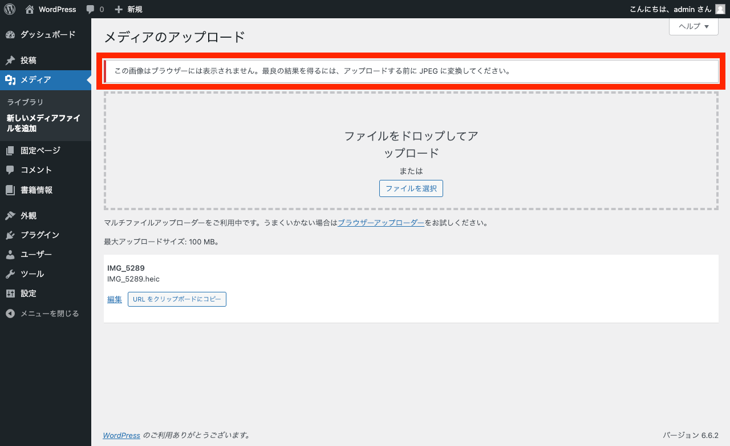The height and width of the screenshot is (446, 730).
Task: Open 書籍情報 menu item
Action: click(46, 190)
